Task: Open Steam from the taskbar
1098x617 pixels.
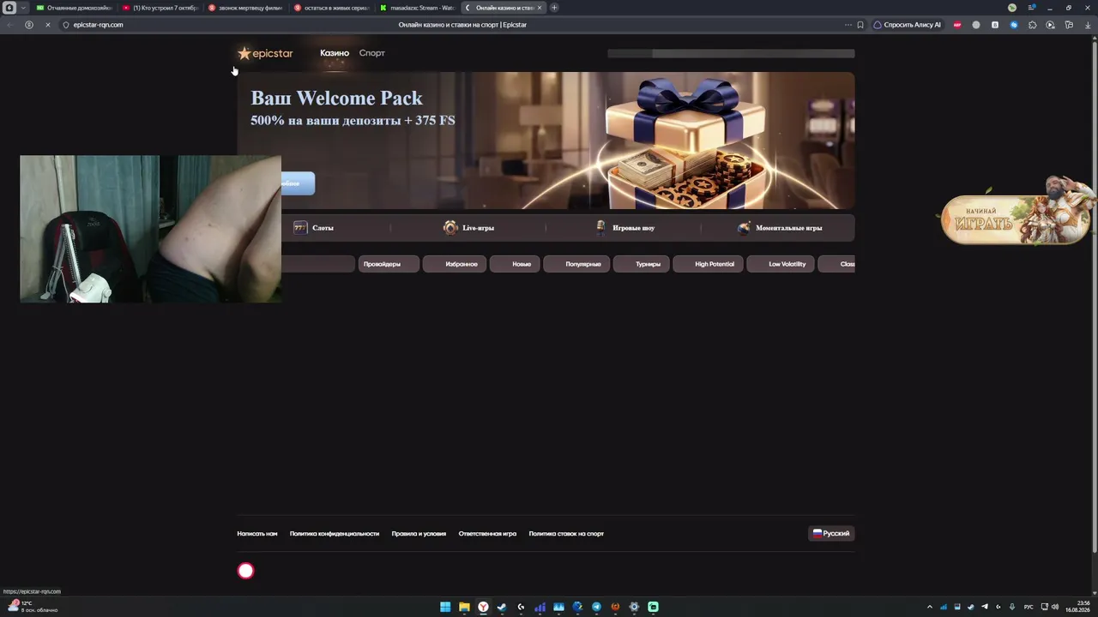Action: 502,607
